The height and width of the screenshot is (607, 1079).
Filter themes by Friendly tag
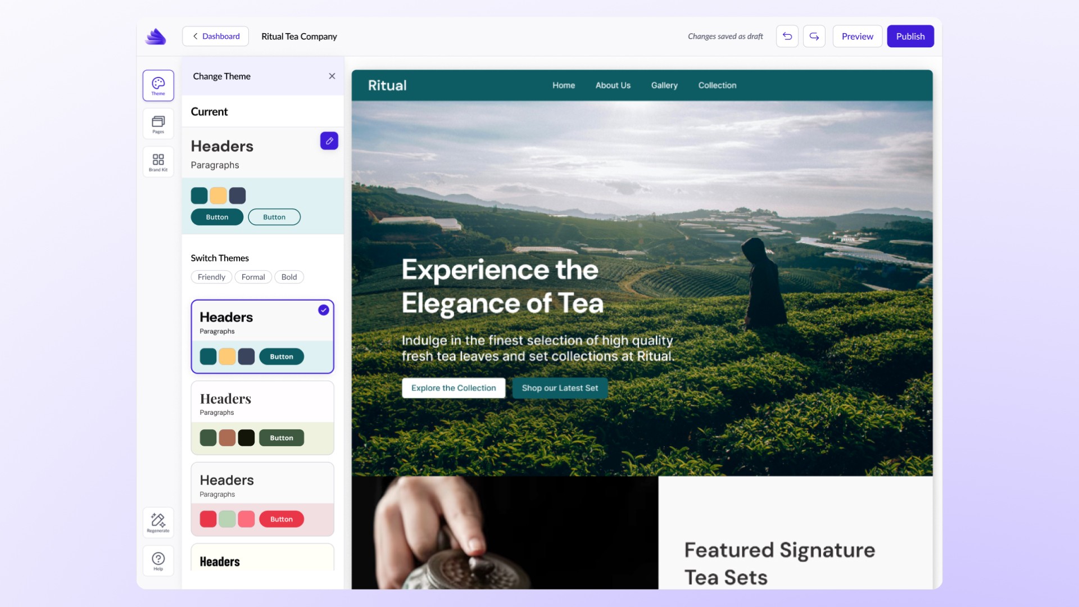tap(211, 277)
